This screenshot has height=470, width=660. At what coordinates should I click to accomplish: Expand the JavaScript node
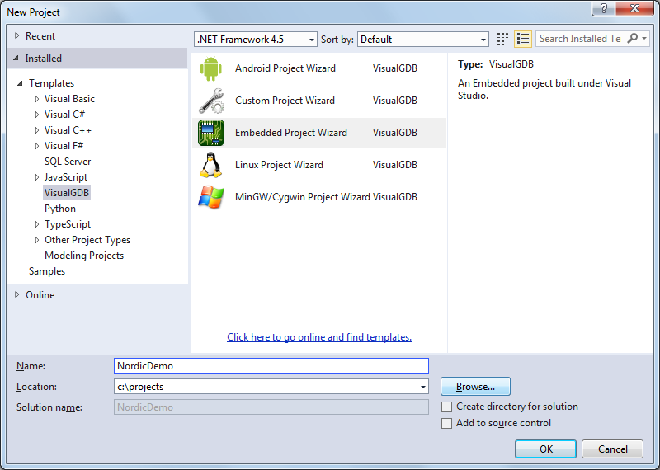pos(36,177)
